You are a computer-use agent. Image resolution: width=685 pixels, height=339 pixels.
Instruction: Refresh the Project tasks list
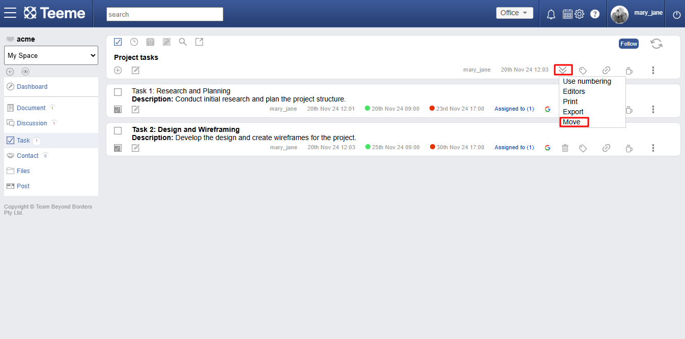pos(657,44)
